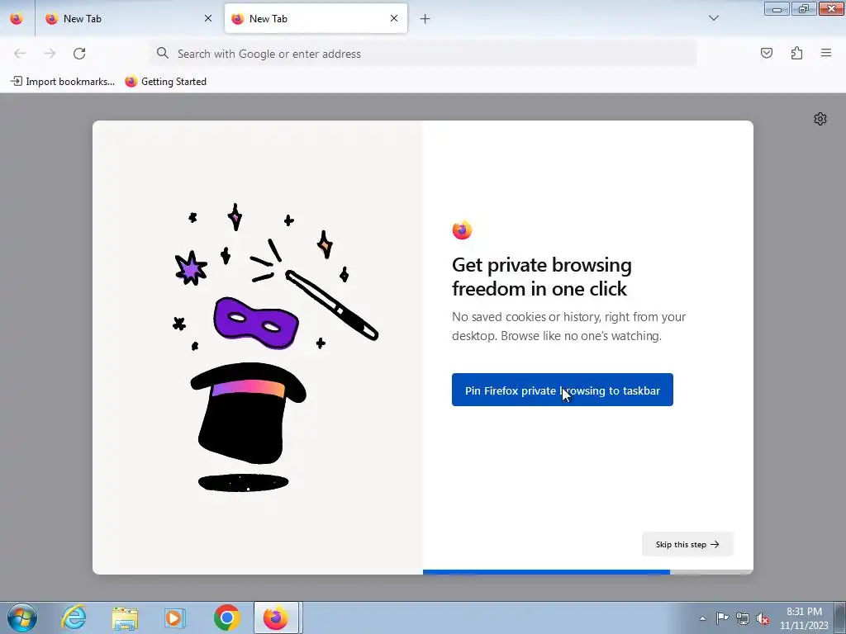This screenshot has width=846, height=634.
Task: Open the Getting Started bookmark
Action: click(x=165, y=82)
